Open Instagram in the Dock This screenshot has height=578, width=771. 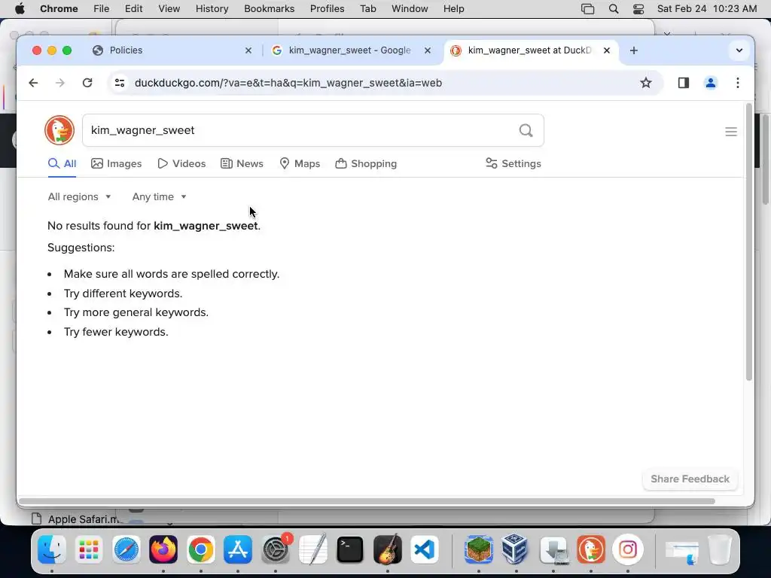(628, 549)
